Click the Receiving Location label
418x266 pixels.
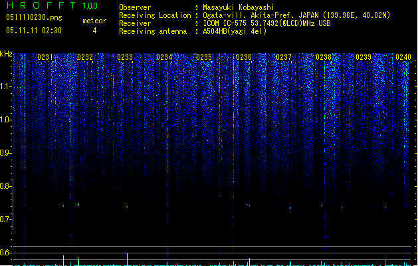click(x=155, y=15)
